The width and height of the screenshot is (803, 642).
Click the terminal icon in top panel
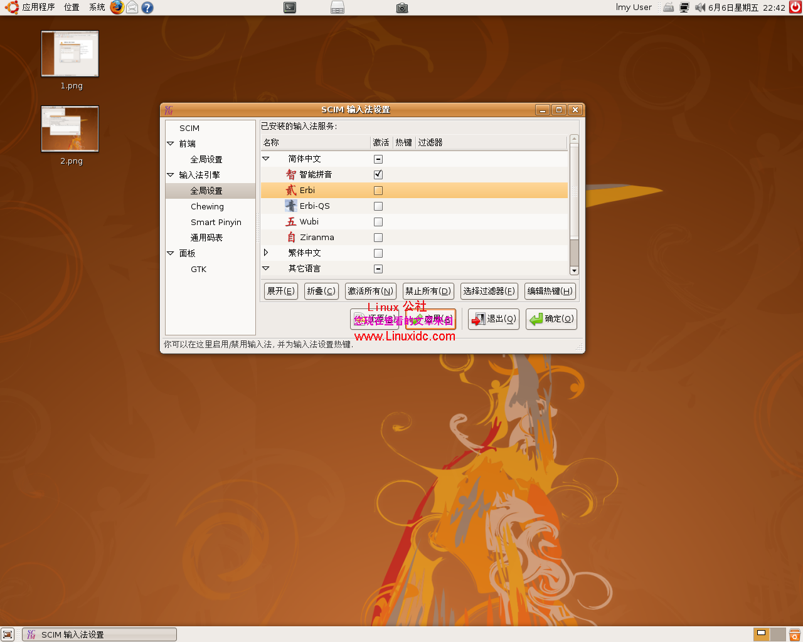click(x=290, y=8)
